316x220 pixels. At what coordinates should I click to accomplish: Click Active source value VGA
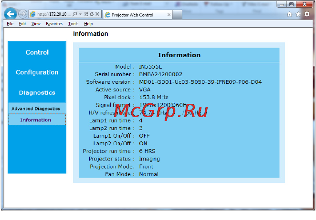145,90
